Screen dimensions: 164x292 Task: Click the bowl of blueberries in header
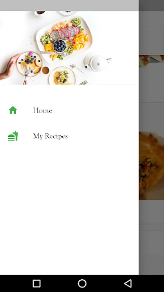tap(60, 46)
